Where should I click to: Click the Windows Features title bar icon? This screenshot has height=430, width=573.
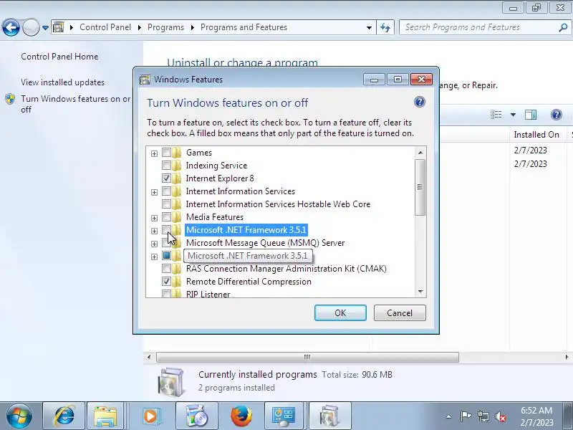point(145,80)
